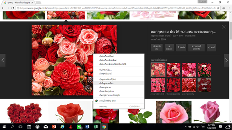232x130 pixels.
Task: Open the first related image in the bottom row
Action: [158, 85]
